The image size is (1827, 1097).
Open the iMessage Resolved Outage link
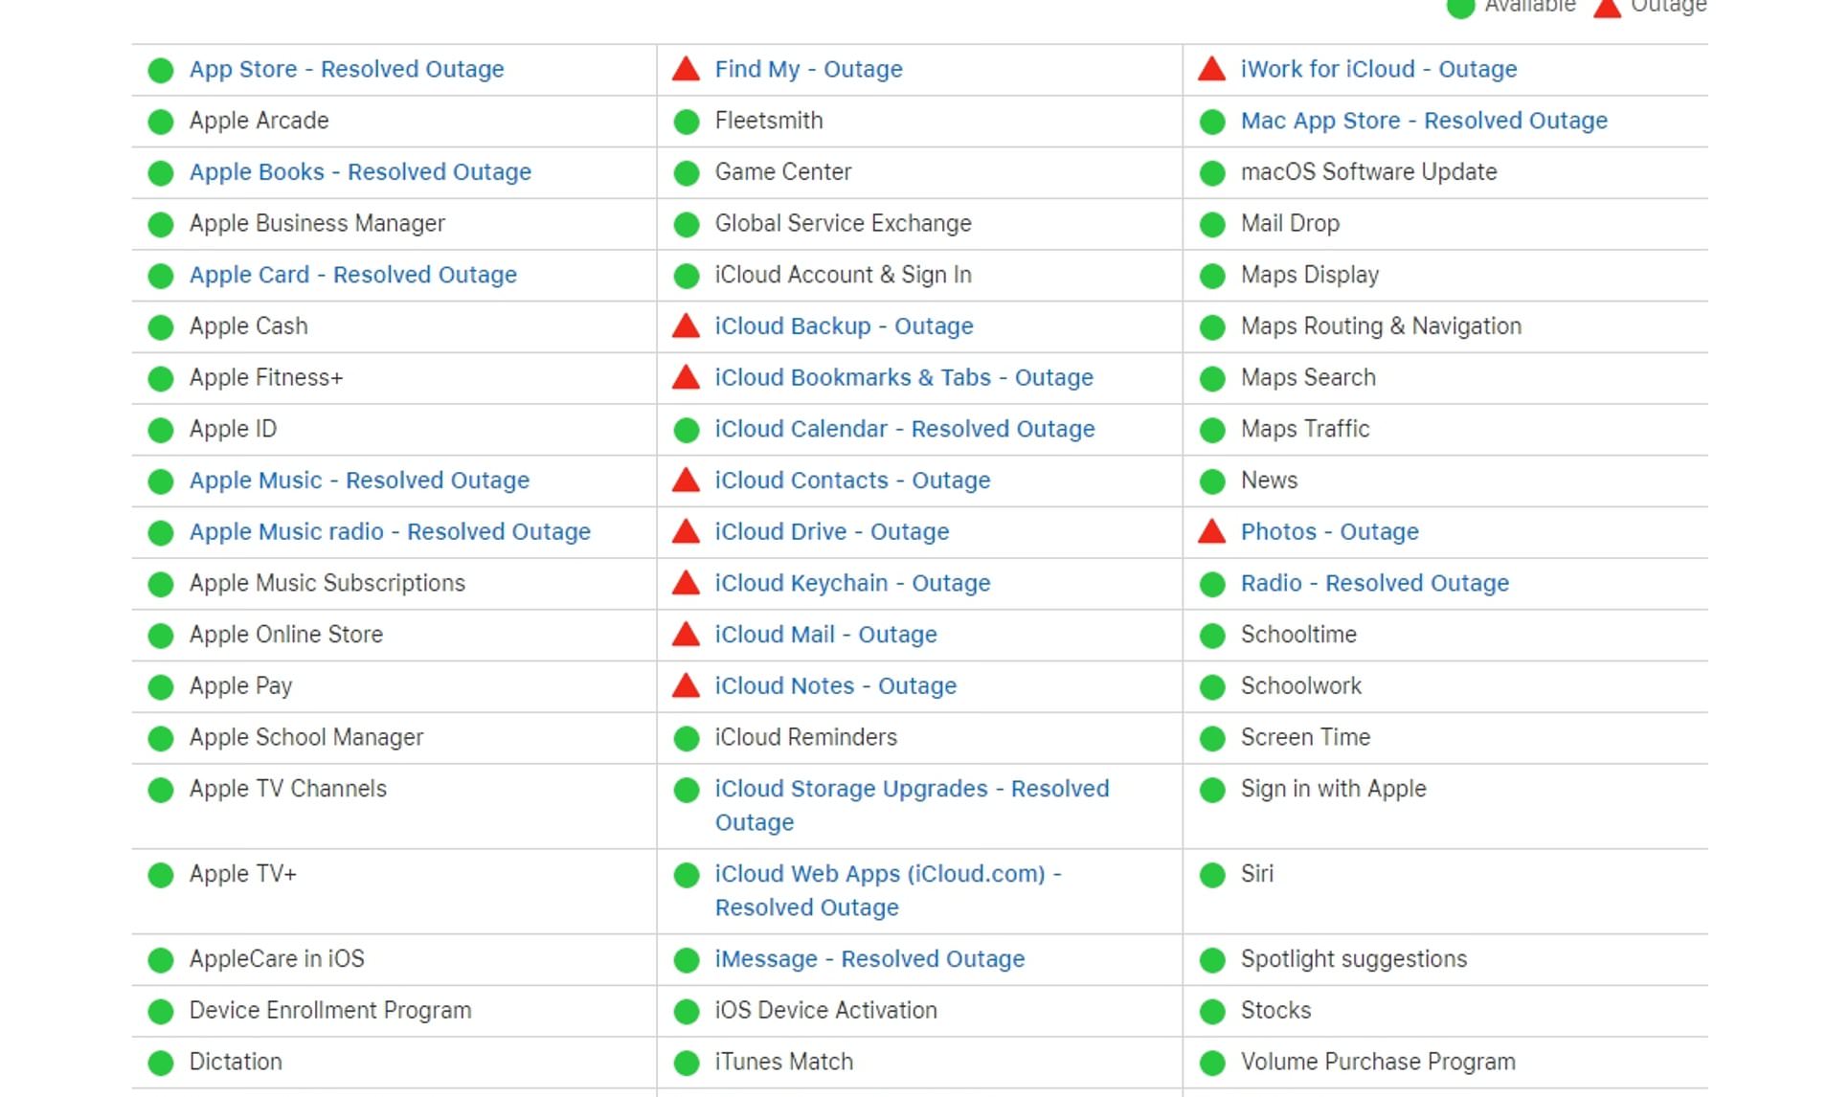pos(869,959)
